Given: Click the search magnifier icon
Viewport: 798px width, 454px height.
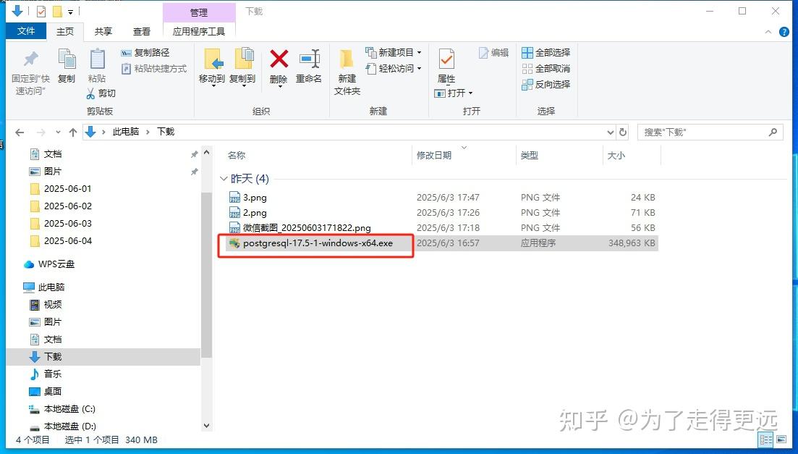Looking at the screenshot, I should tap(773, 132).
